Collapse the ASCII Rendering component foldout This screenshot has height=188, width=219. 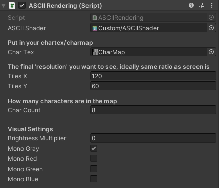(3, 6)
